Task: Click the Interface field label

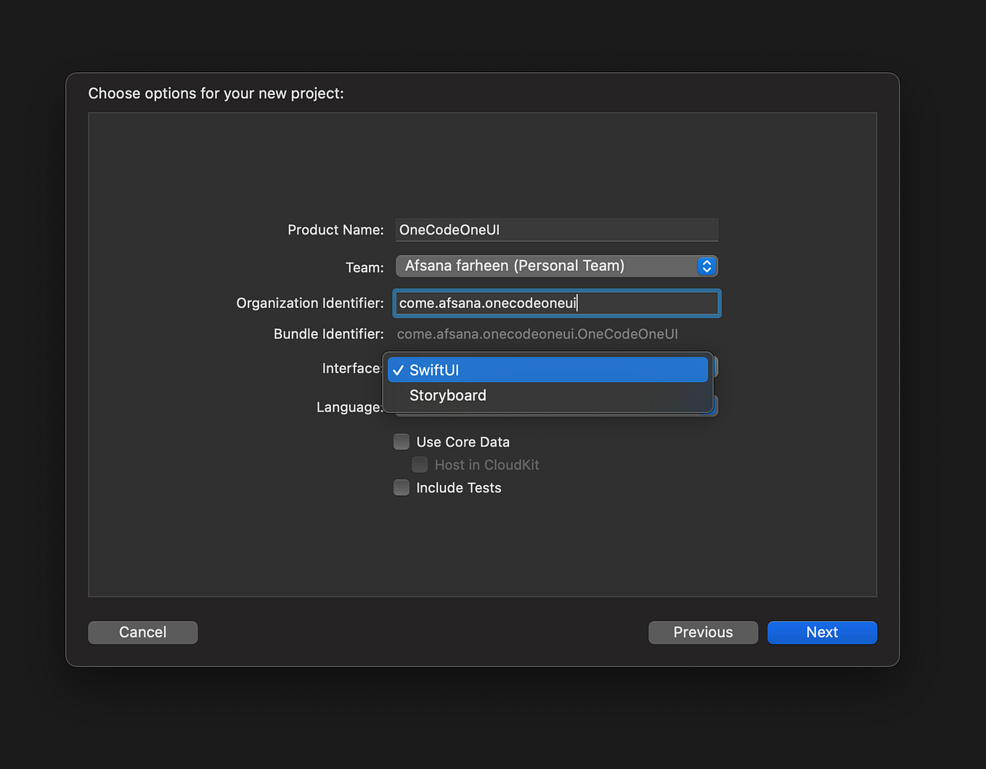Action: 351,368
